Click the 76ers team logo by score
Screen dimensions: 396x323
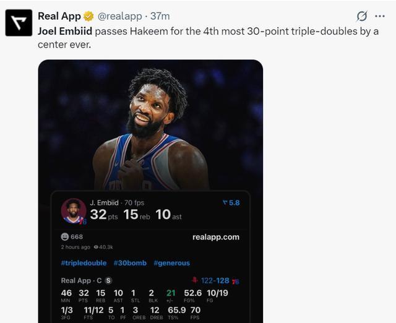(x=235, y=282)
